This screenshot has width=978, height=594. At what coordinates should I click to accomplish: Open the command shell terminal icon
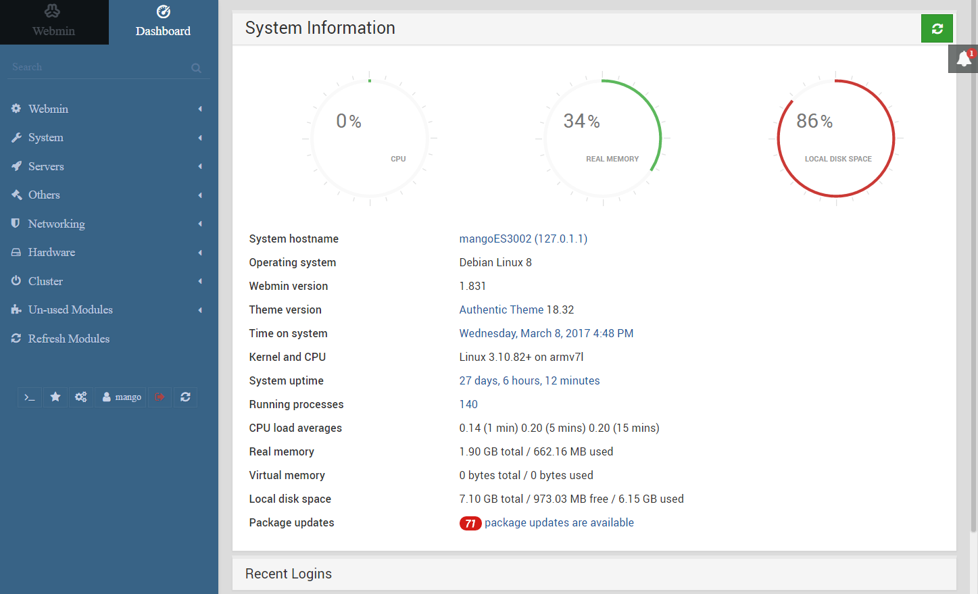pyautogui.click(x=30, y=397)
